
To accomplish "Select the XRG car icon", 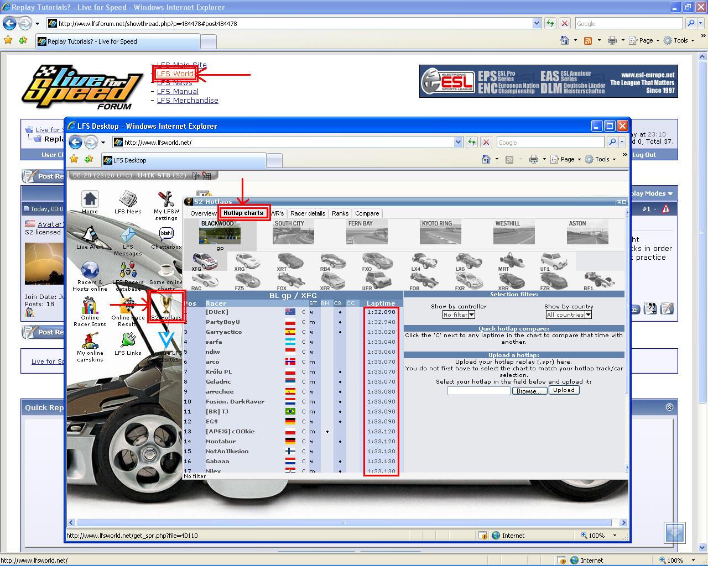I will [247, 261].
